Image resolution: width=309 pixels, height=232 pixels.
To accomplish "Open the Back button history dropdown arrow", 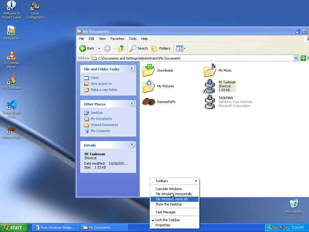I will point(99,48).
